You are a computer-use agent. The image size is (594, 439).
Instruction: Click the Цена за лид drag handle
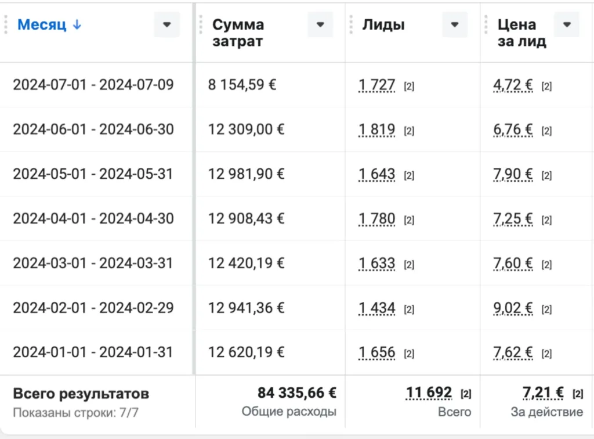click(486, 24)
